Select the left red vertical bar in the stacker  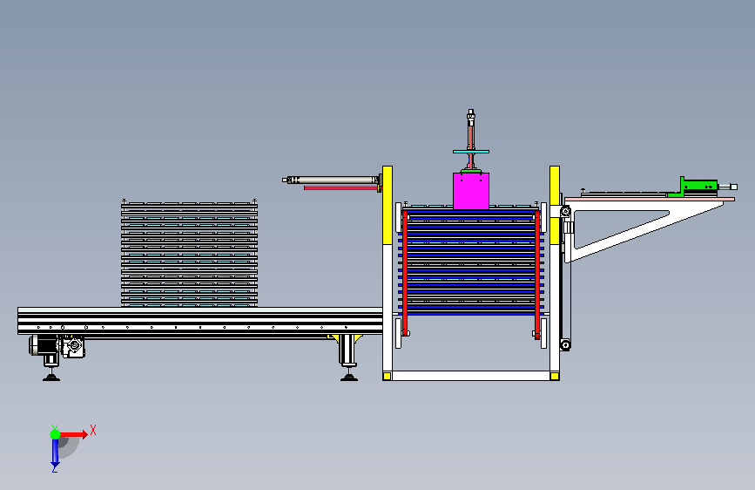click(x=405, y=273)
